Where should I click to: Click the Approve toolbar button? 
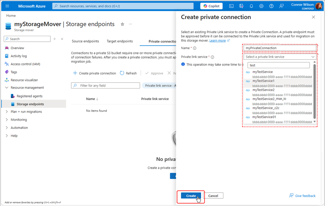coord(154,73)
